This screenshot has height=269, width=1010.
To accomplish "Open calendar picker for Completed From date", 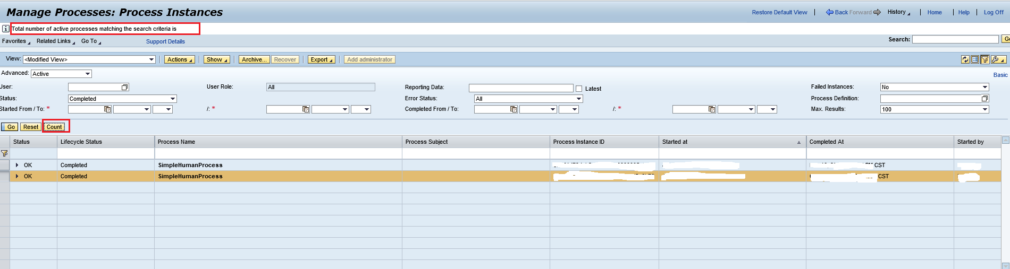I will (x=514, y=109).
